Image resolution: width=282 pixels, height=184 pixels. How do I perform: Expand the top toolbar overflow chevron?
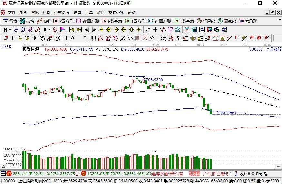(x=279, y=20)
